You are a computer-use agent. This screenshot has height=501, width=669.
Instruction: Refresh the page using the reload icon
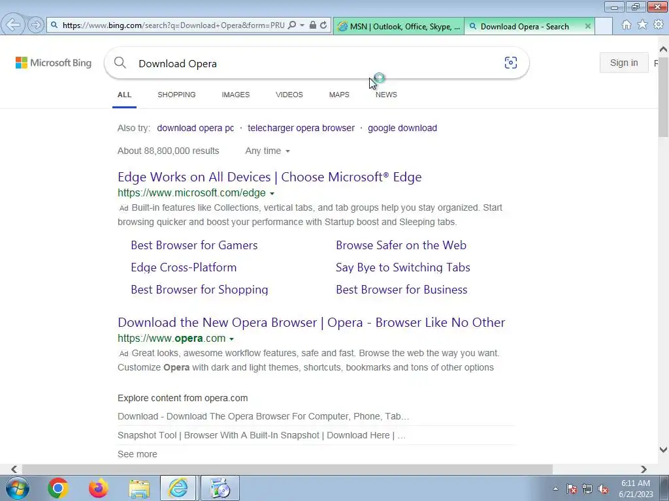(x=323, y=25)
